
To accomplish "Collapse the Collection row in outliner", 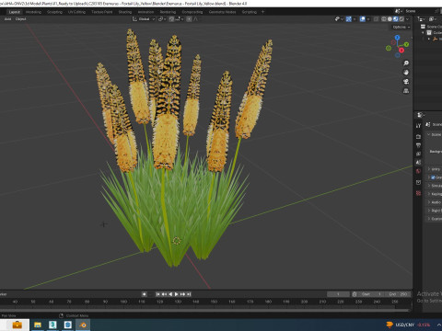I will (x=423, y=32).
